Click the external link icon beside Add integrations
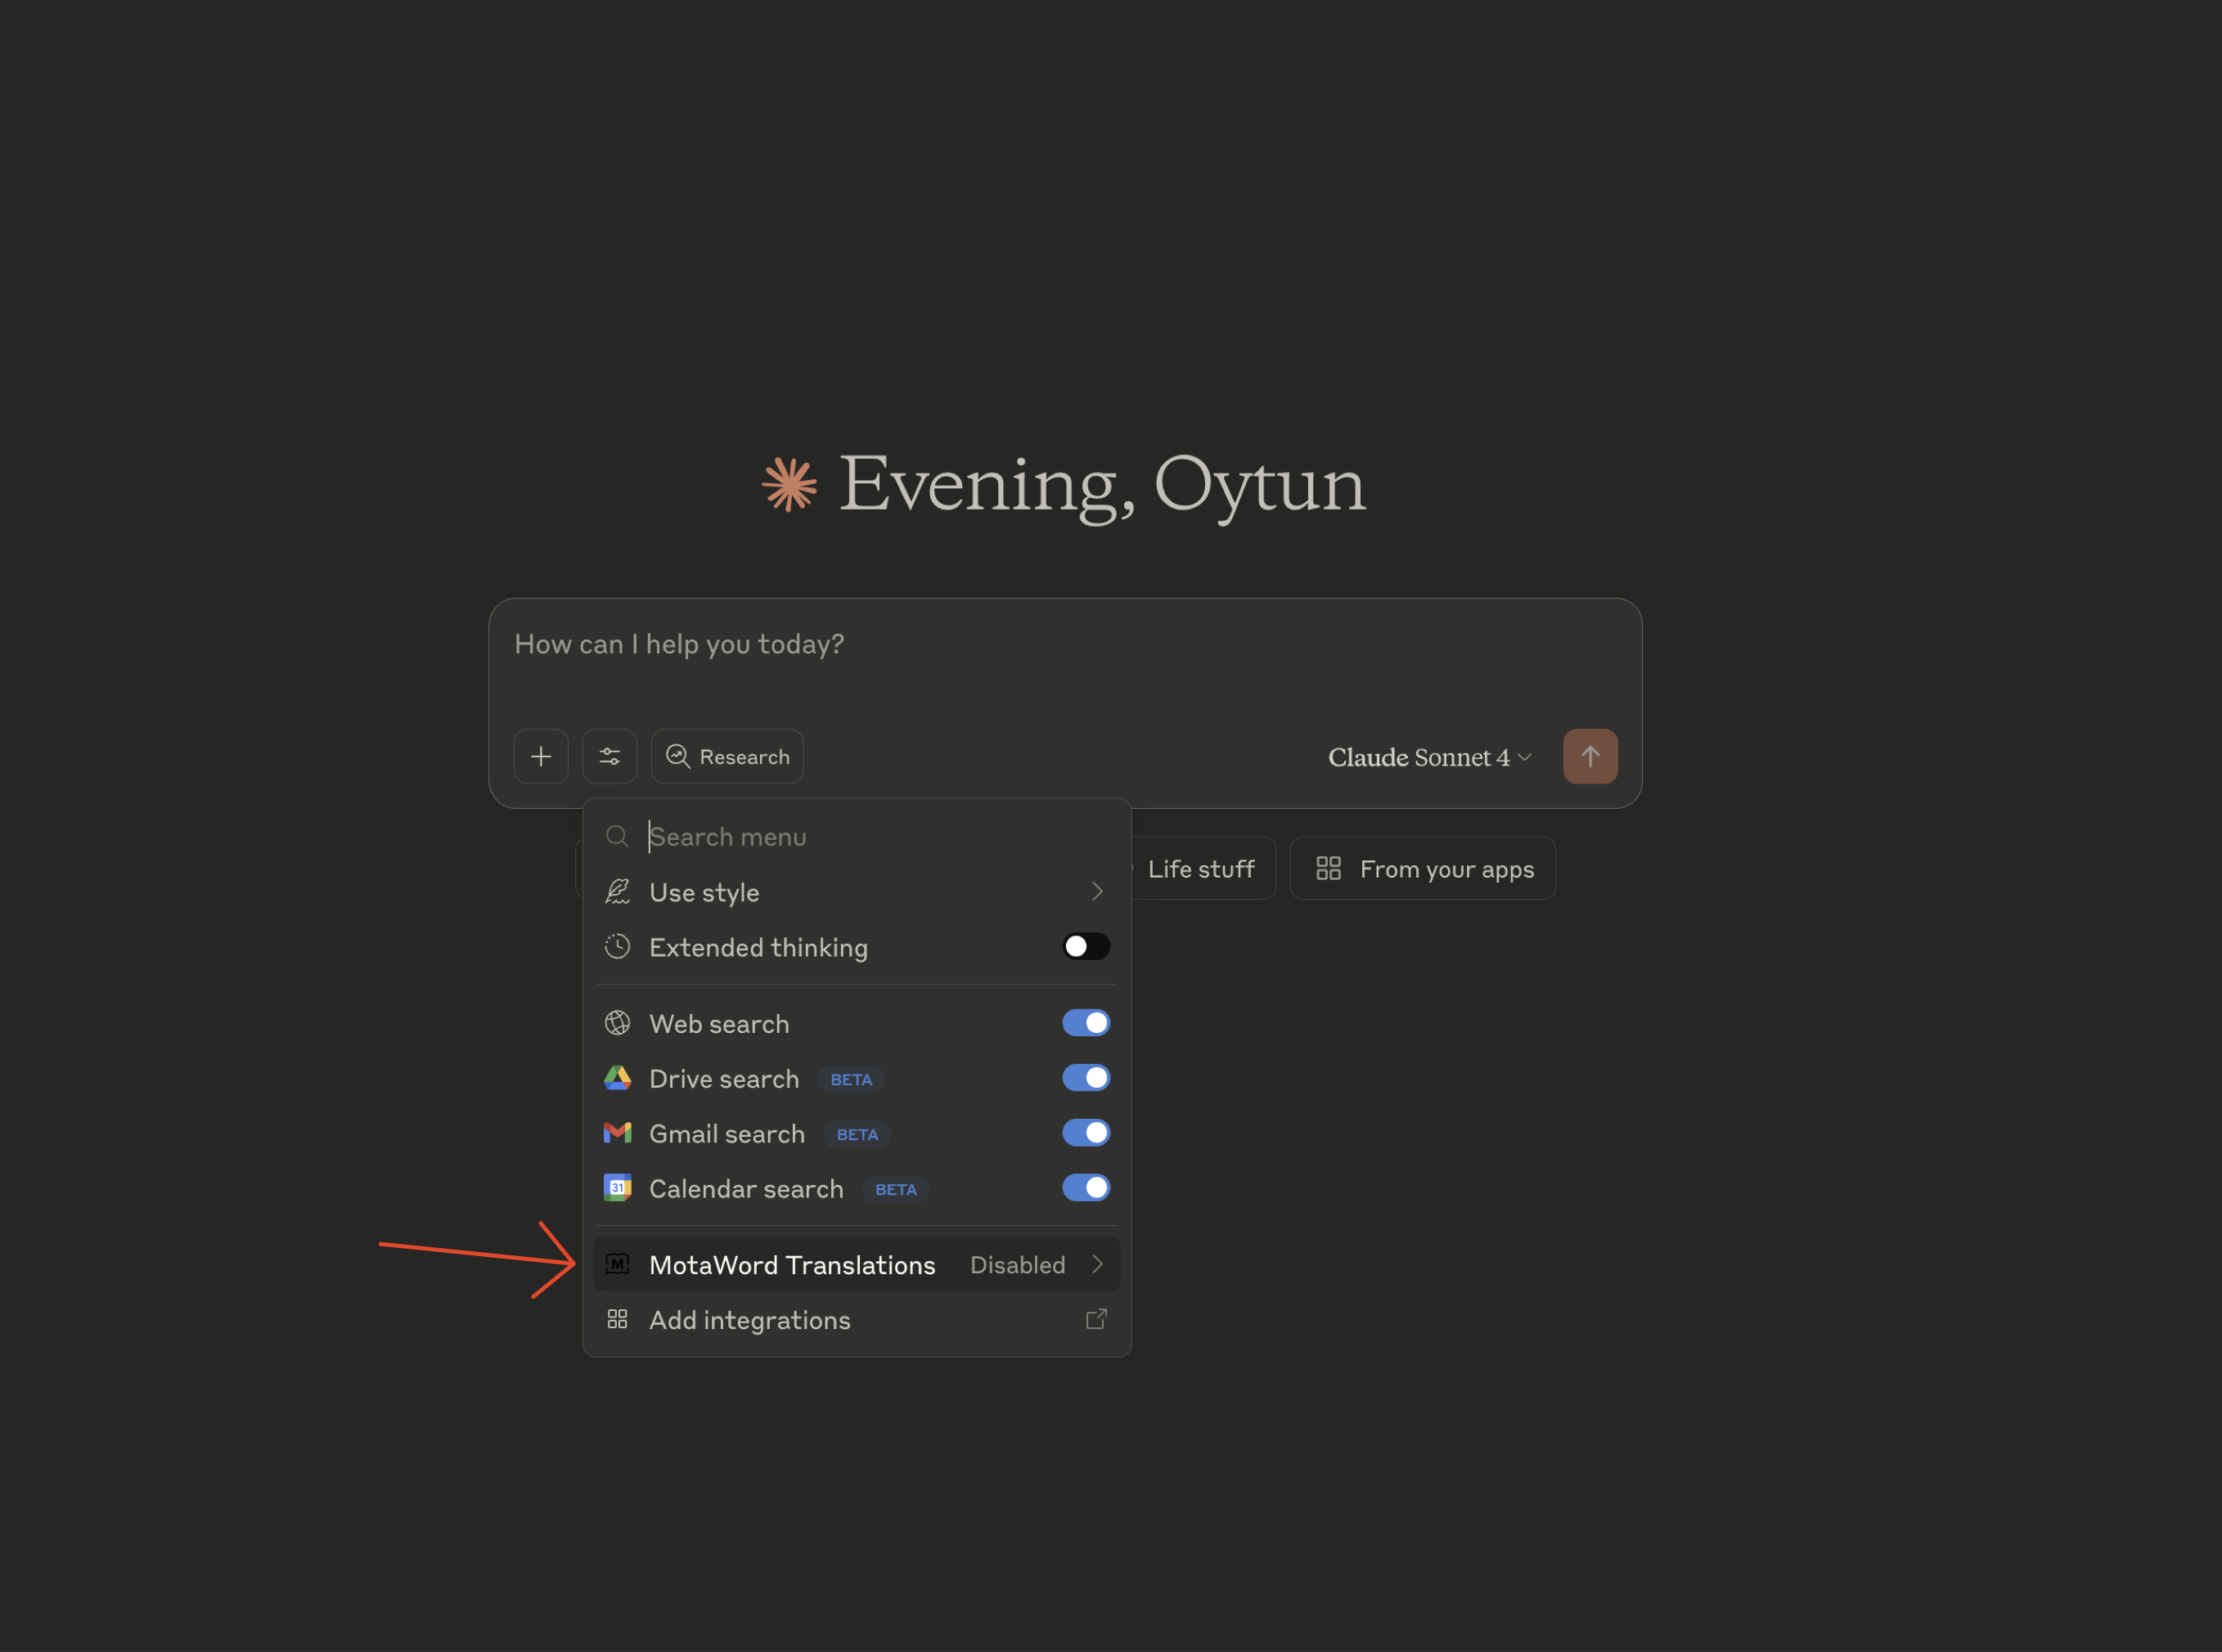The width and height of the screenshot is (2222, 1652). 1096,1319
